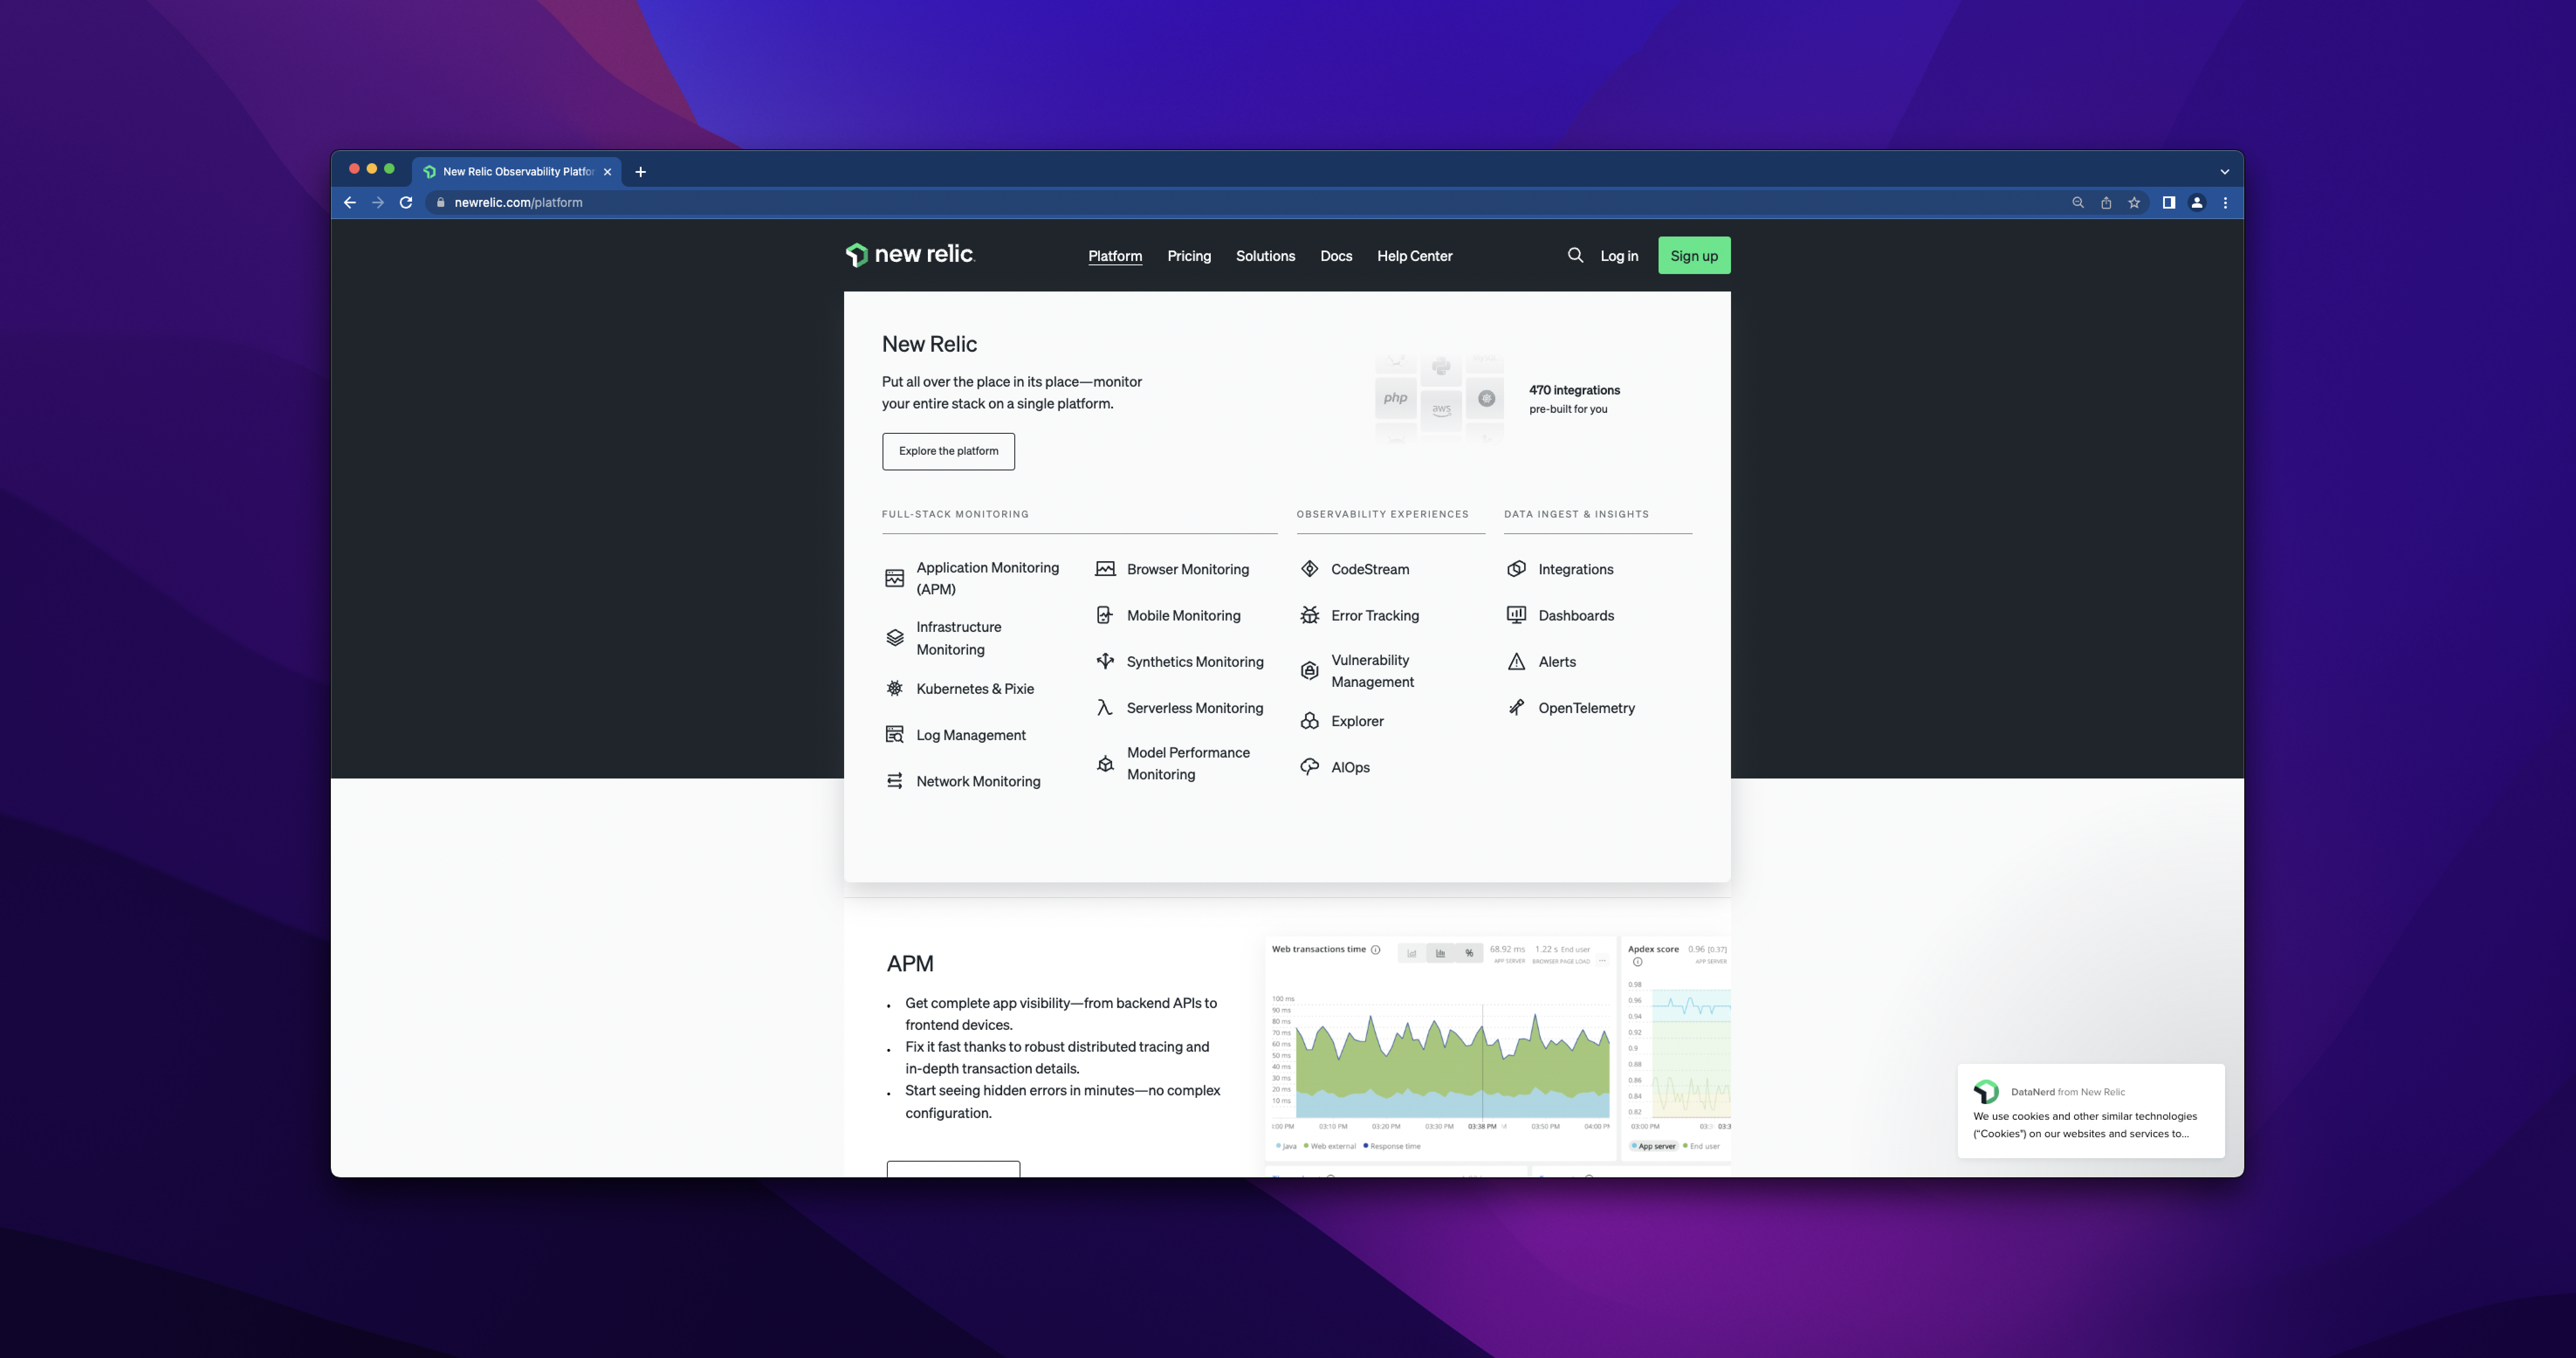Select the Serverless Monitoring lambda icon
Screen dimensions: 2576x1358
coord(1105,707)
